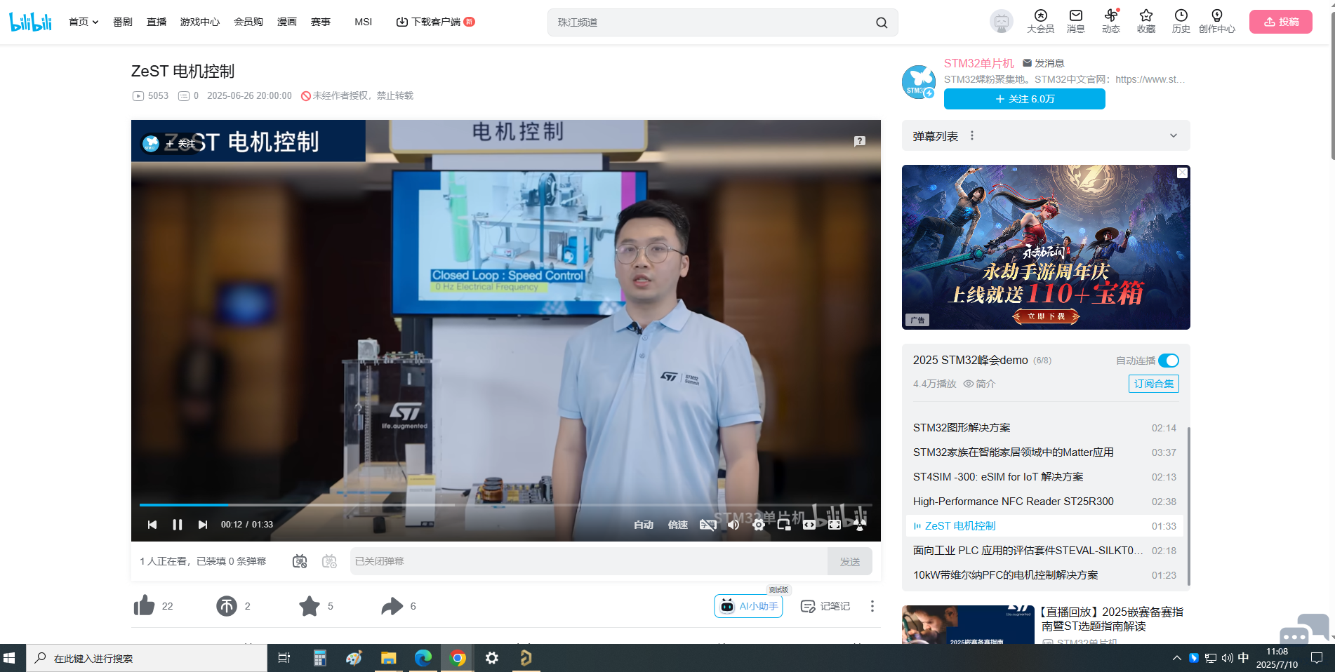Click the playlist scrollbar
Image resolution: width=1335 pixels, height=672 pixels.
tap(1188, 505)
